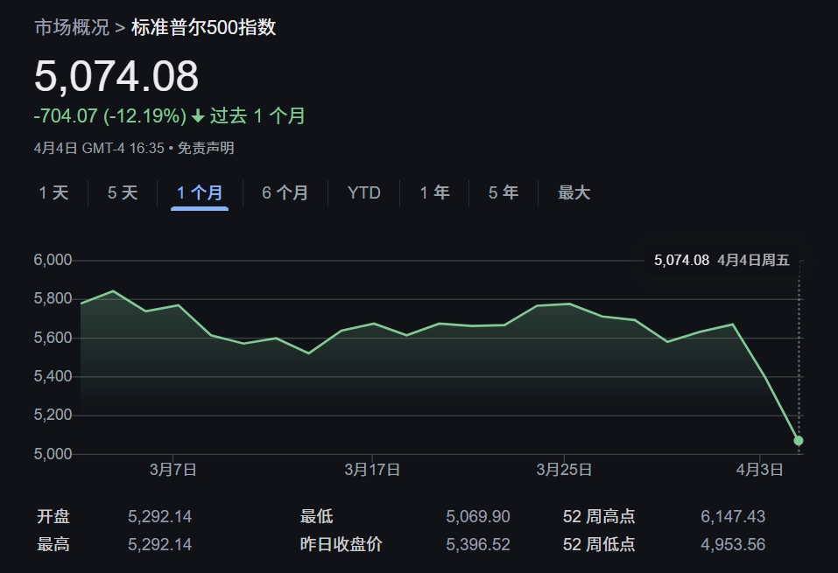
Task: Click the 5,000 y-axis label
Action: click(53, 454)
